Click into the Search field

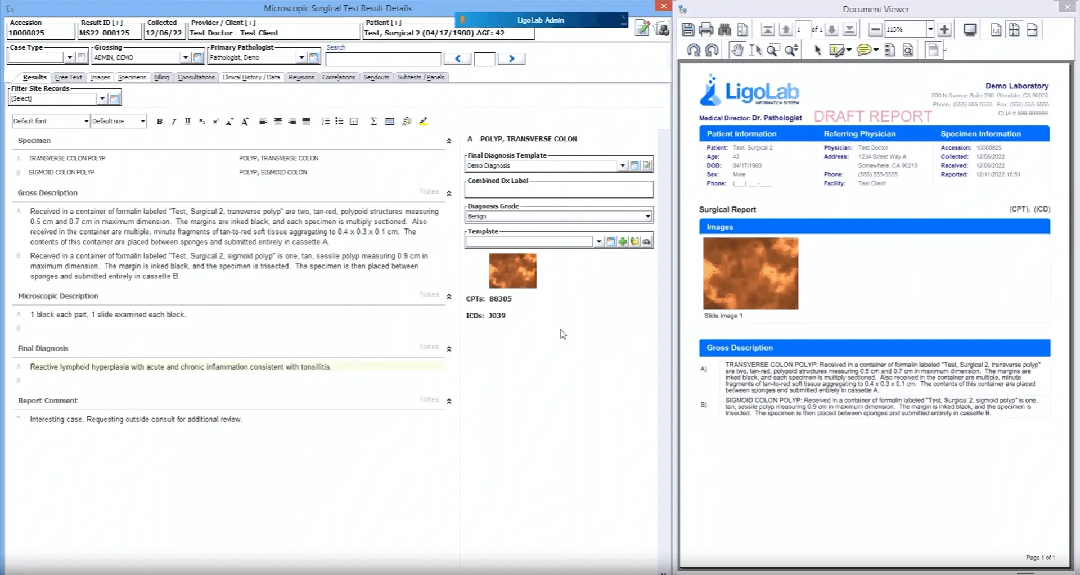383,59
